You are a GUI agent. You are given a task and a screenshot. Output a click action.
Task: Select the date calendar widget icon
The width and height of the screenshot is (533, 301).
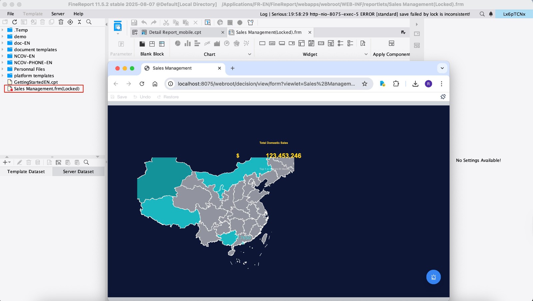[311, 44]
